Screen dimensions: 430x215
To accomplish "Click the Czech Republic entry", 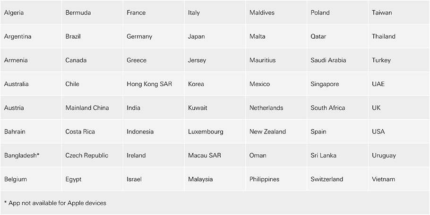I will coord(86,156).
